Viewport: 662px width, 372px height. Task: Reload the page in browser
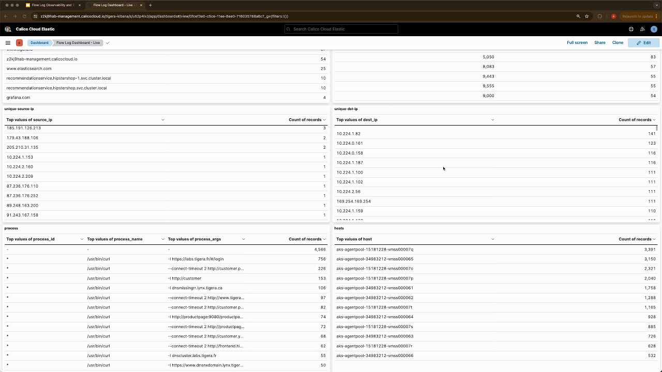point(24,16)
